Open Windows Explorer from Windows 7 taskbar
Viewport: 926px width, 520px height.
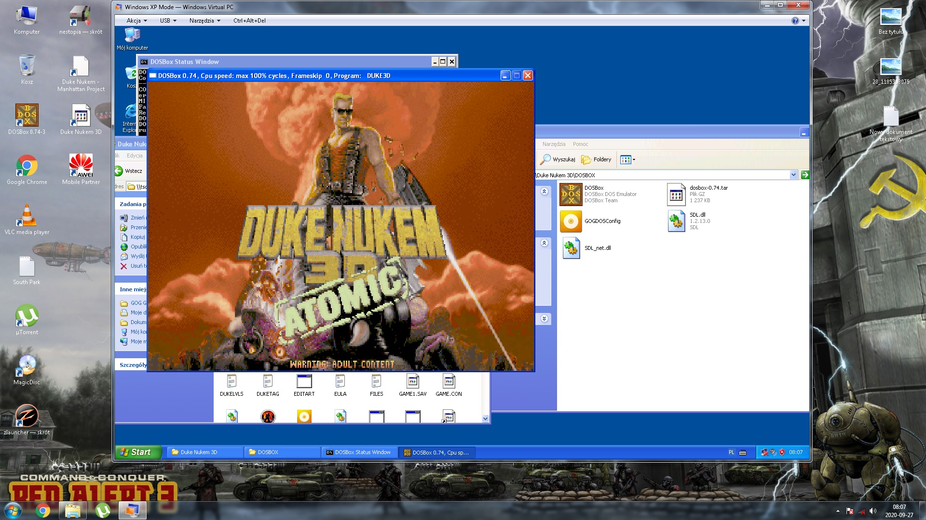(x=73, y=510)
